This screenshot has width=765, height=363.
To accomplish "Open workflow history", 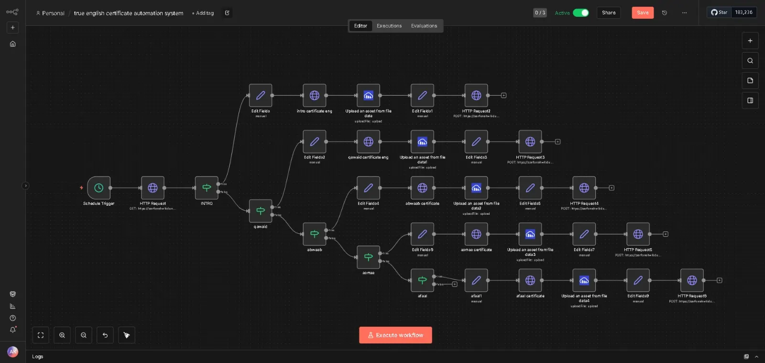I will (665, 13).
